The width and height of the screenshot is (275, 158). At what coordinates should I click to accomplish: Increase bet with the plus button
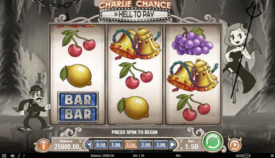[173, 145]
